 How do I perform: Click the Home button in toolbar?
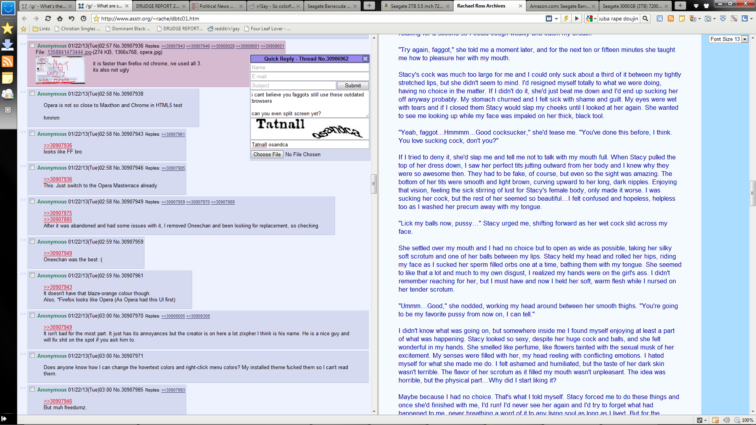point(60,18)
